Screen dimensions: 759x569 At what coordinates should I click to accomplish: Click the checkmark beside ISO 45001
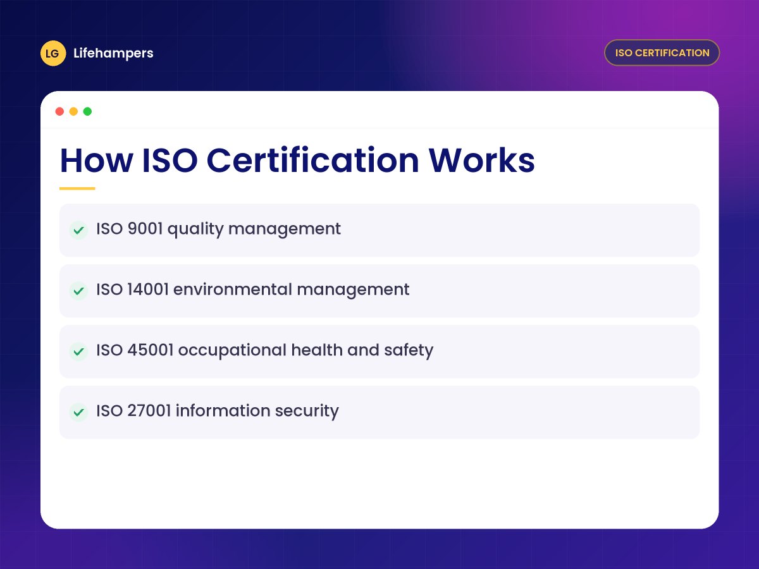[x=78, y=352]
